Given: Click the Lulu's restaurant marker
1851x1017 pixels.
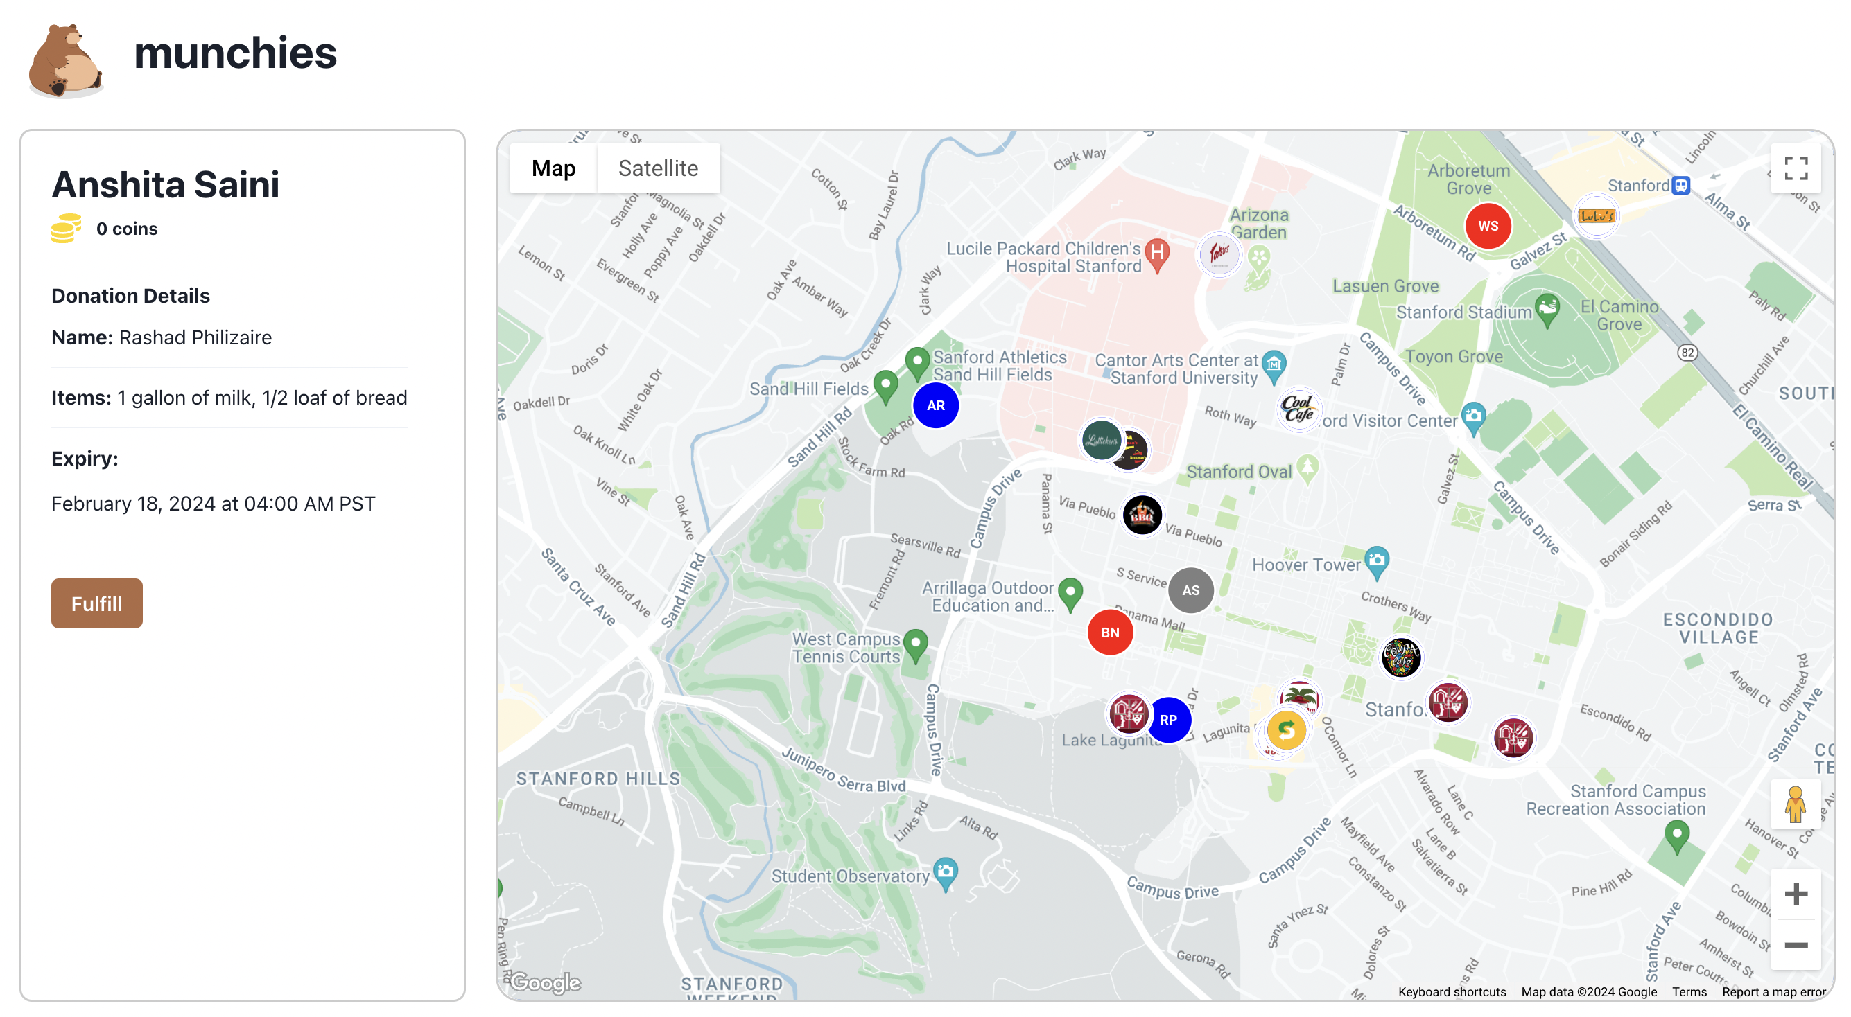Looking at the screenshot, I should tap(1596, 215).
